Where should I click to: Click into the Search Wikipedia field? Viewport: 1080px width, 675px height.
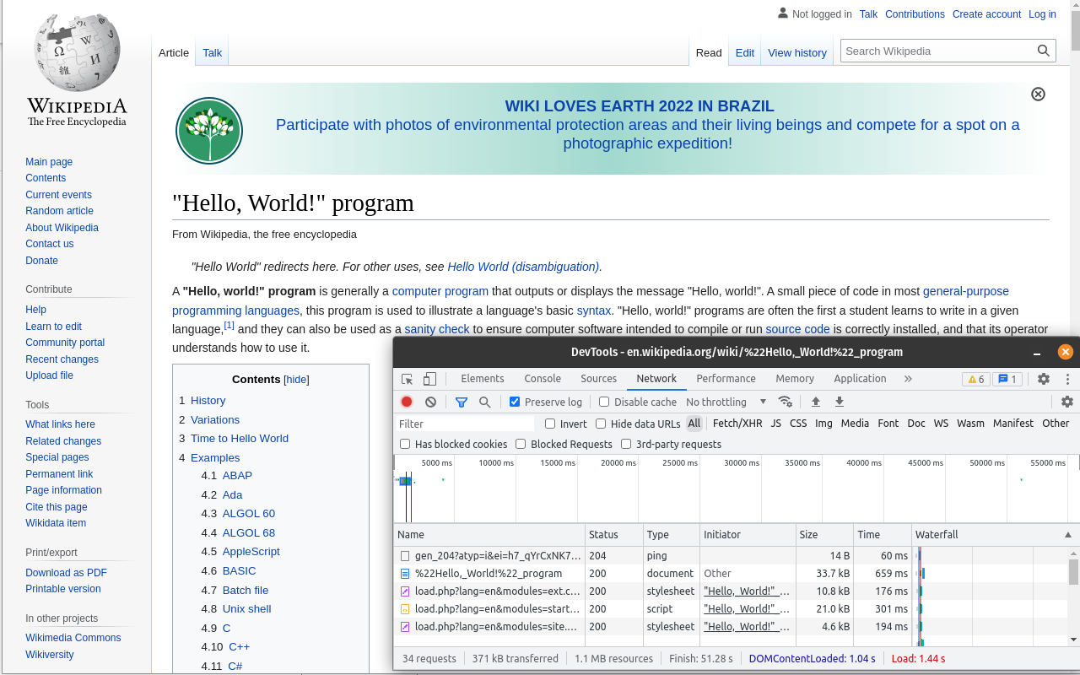coord(937,51)
